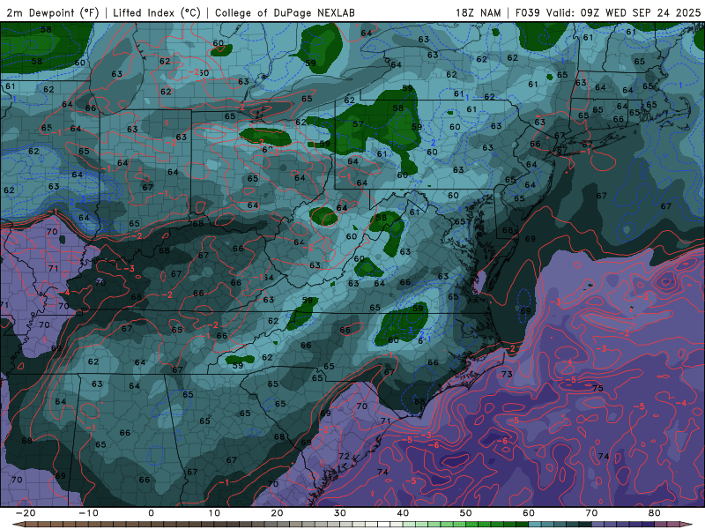This screenshot has height=529, width=705.
Task: Click the 70 label under the color bar
Action: click(x=591, y=513)
